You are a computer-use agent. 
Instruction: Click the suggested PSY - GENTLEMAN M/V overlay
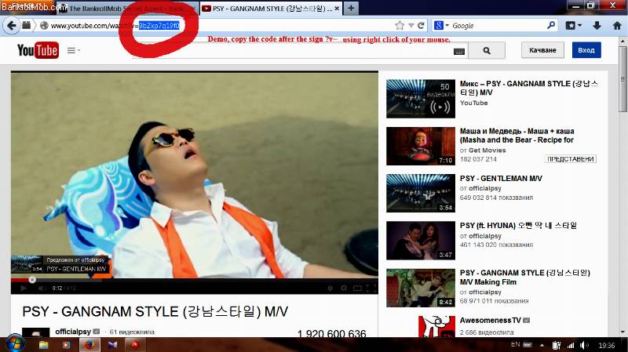pos(60,265)
